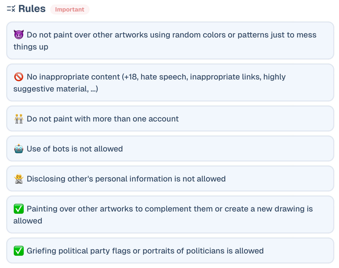This screenshot has height=268, width=339.
Task: Click the Griefing political party flags rule
Action: pyautogui.click(x=145, y=251)
